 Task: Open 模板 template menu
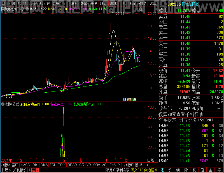click(139, 165)
